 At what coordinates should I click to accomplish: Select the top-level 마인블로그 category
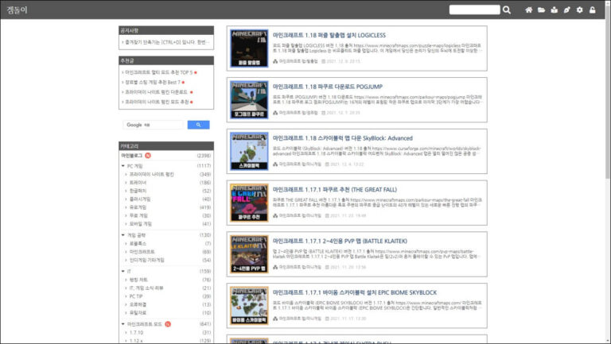(132, 155)
